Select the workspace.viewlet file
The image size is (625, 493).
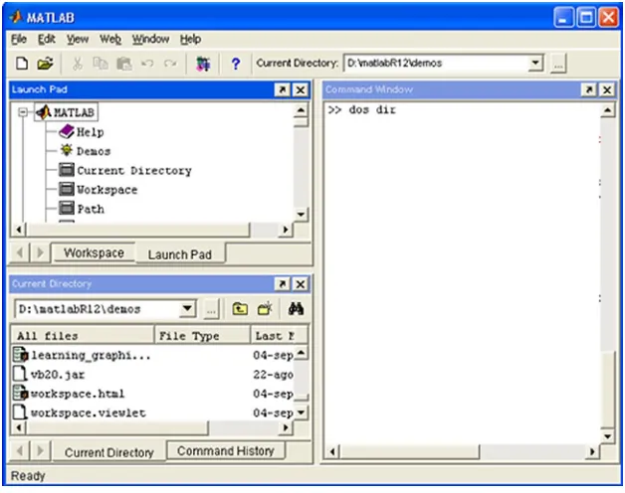(152, 412)
